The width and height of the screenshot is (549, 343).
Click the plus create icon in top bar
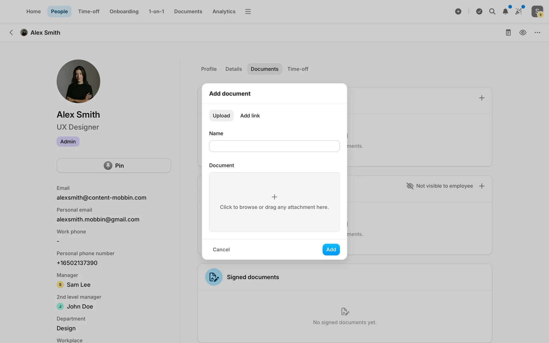point(458,11)
